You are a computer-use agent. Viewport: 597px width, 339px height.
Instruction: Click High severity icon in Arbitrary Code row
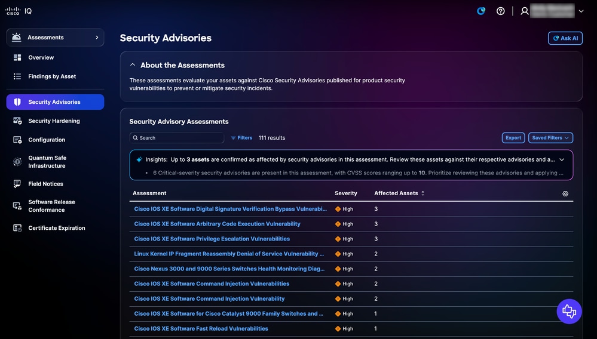coord(338,224)
